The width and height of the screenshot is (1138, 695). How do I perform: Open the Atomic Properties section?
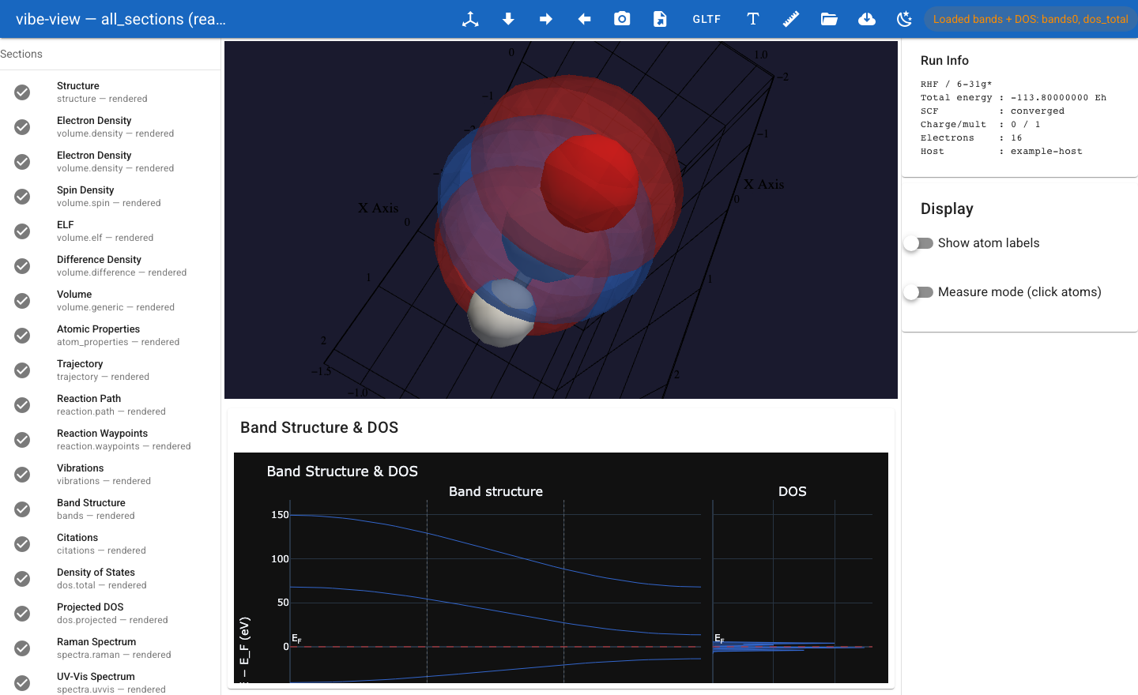(x=110, y=336)
